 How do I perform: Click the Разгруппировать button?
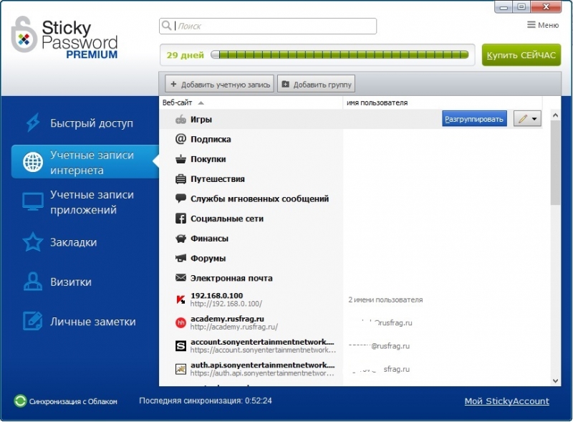(x=474, y=119)
